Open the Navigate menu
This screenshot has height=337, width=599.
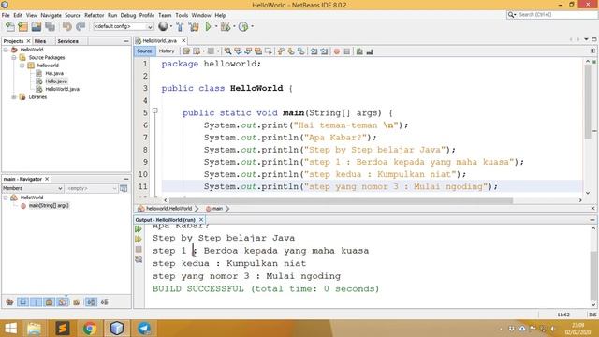[x=51, y=15]
